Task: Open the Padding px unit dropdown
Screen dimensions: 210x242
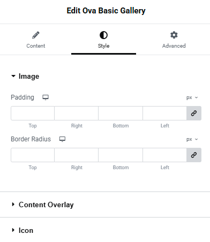Action: [x=192, y=97]
